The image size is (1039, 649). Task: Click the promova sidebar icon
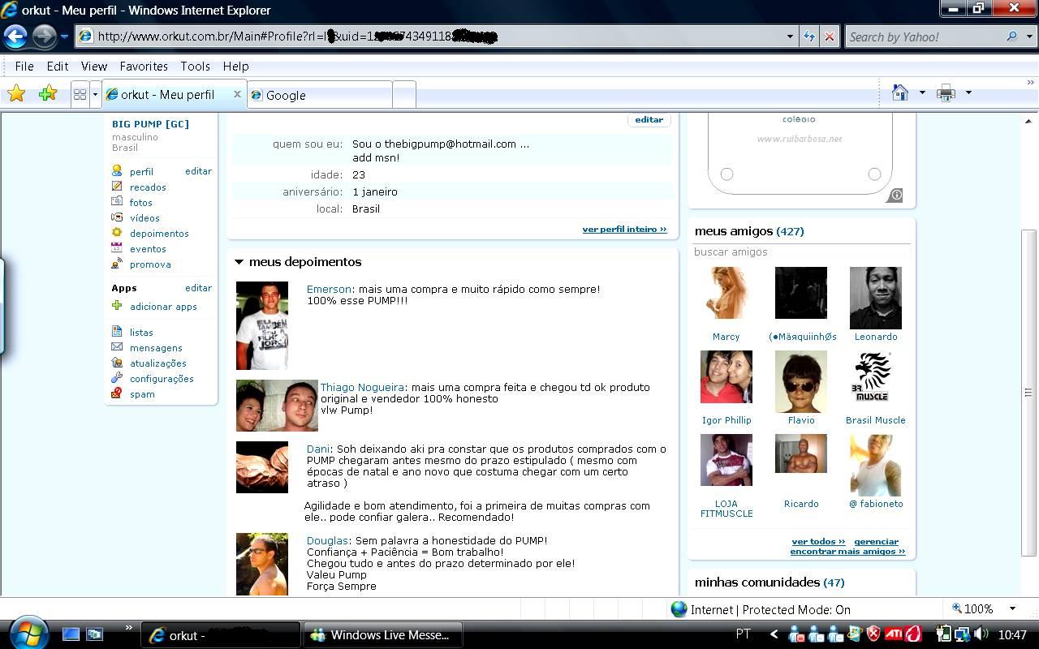coord(117,264)
